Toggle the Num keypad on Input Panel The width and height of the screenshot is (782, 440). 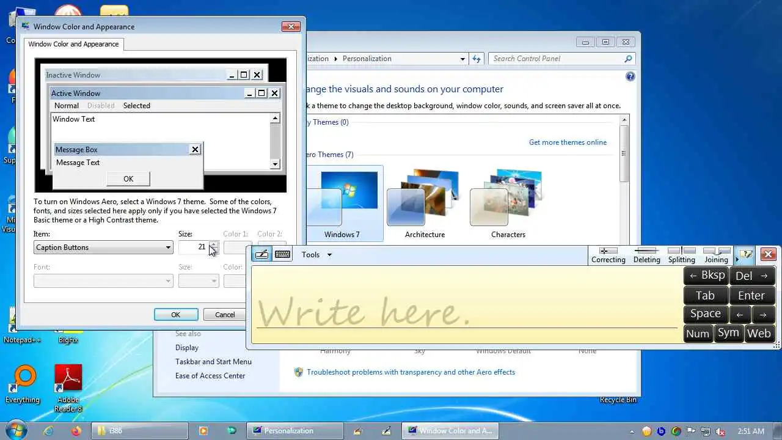pyautogui.click(x=698, y=333)
